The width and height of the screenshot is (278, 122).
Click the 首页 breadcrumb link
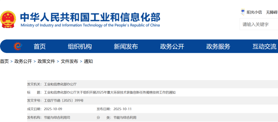point(4,62)
